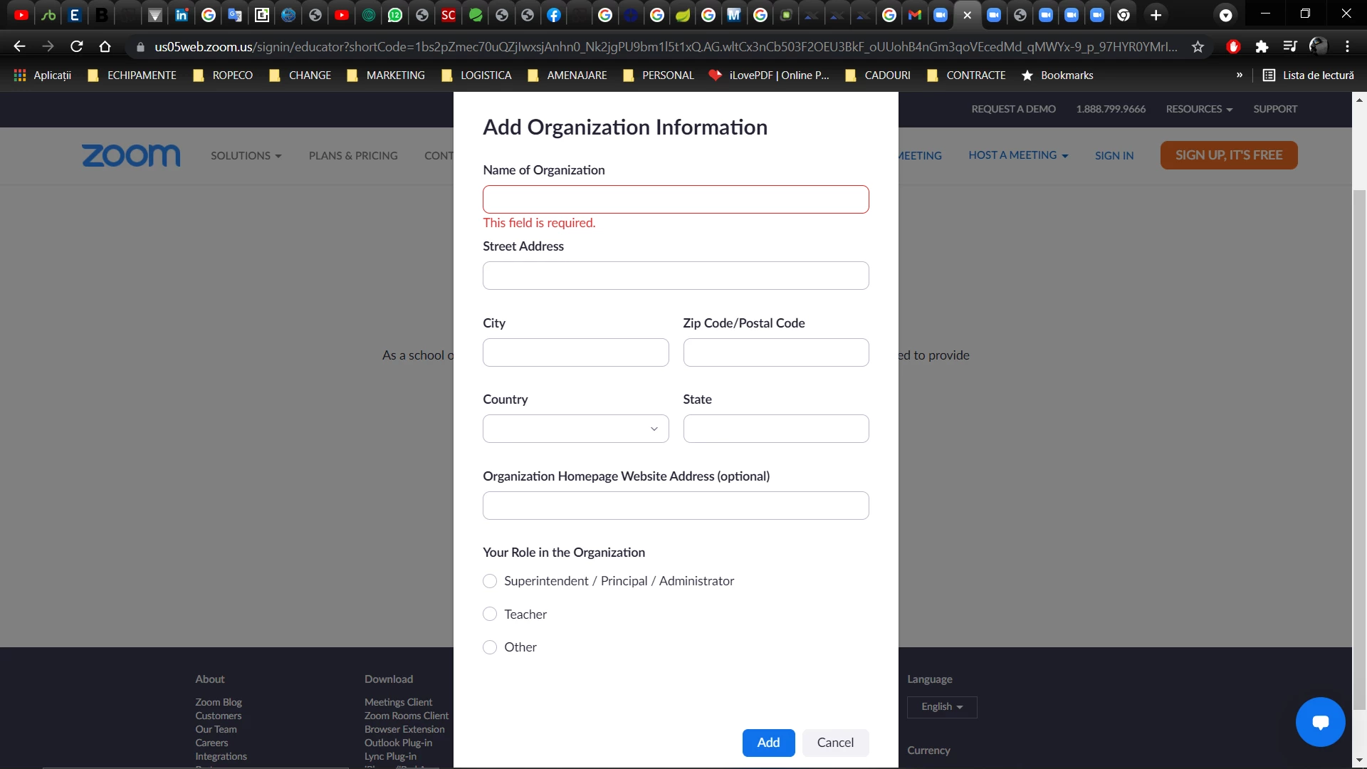Click the Add button
1367x769 pixels.
(x=768, y=743)
